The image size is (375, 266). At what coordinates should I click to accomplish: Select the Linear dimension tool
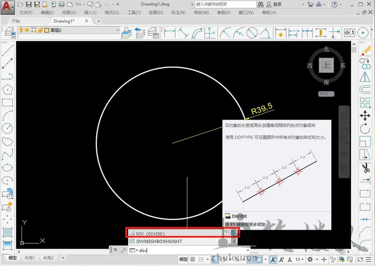[170, 33]
